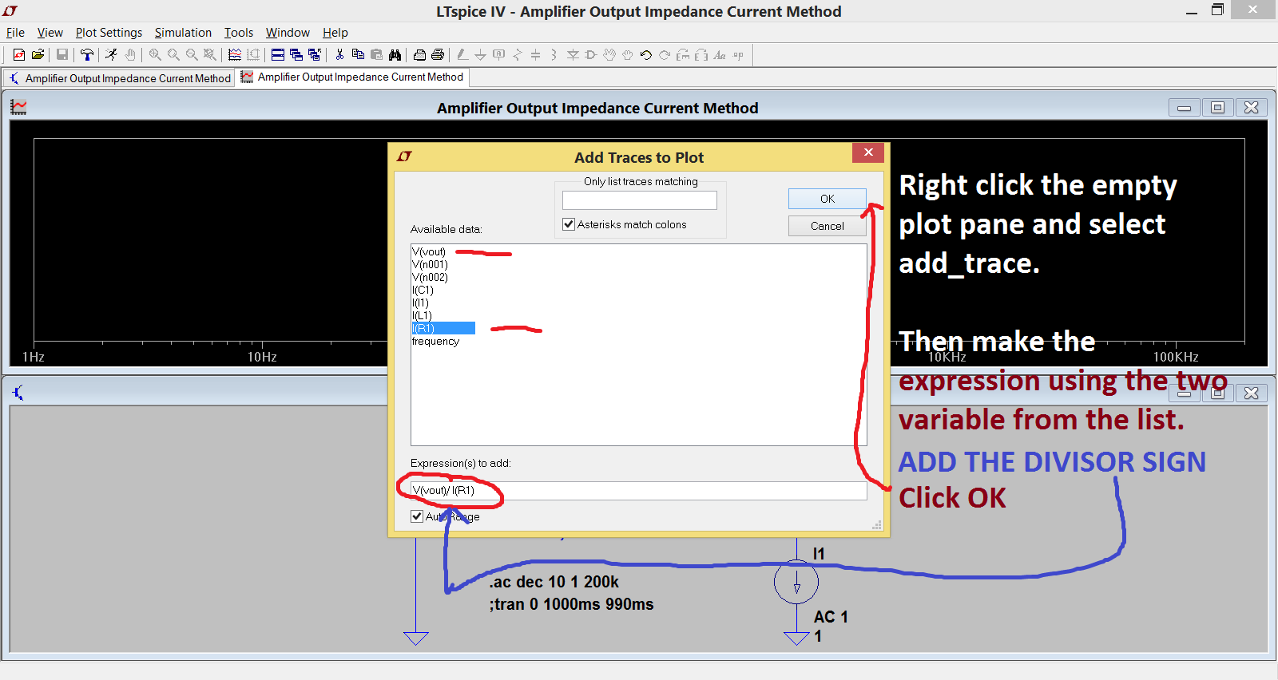This screenshot has height=680, width=1278.
Task: Open the File menu
Action: [x=15, y=33]
